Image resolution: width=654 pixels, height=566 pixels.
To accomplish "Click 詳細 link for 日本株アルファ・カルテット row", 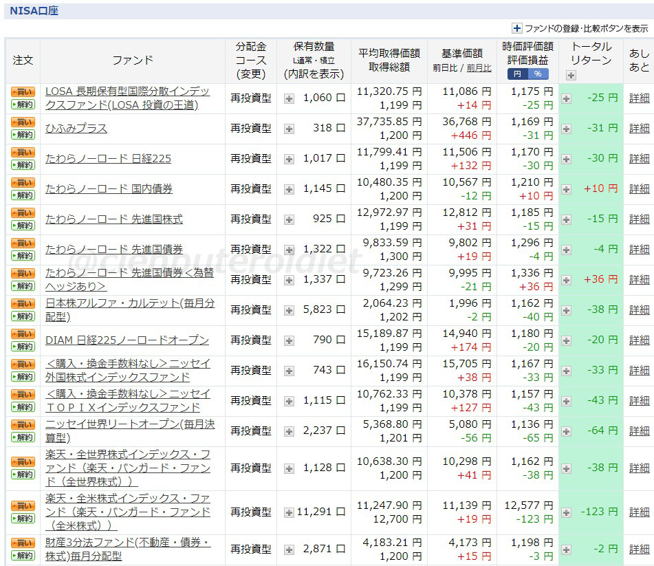I will point(639,309).
